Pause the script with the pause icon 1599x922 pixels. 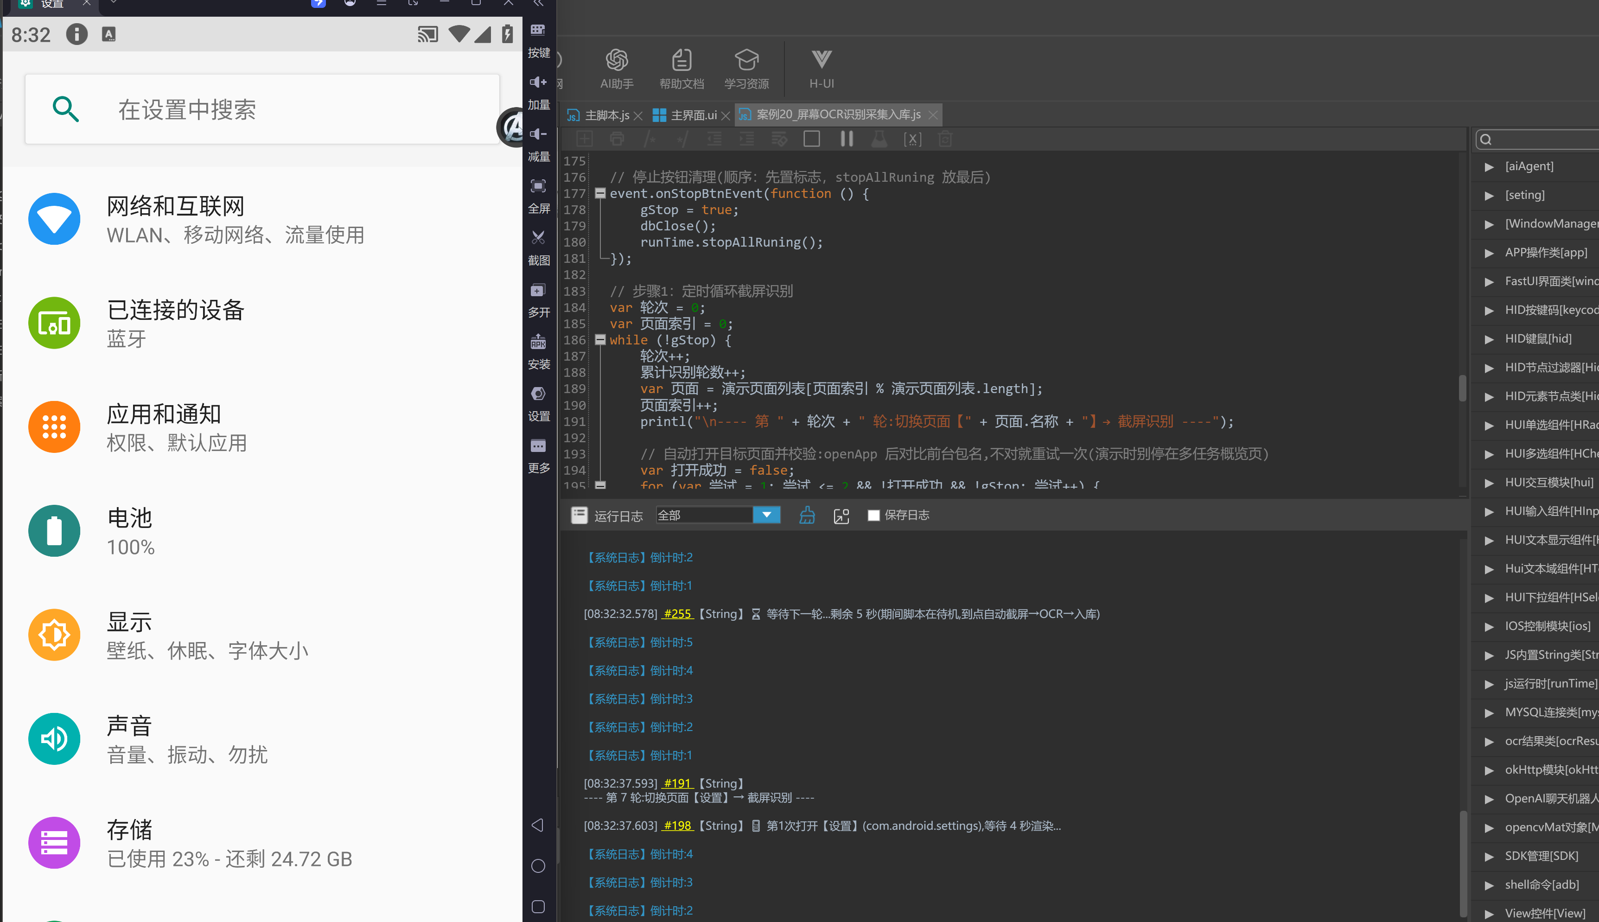[846, 139]
